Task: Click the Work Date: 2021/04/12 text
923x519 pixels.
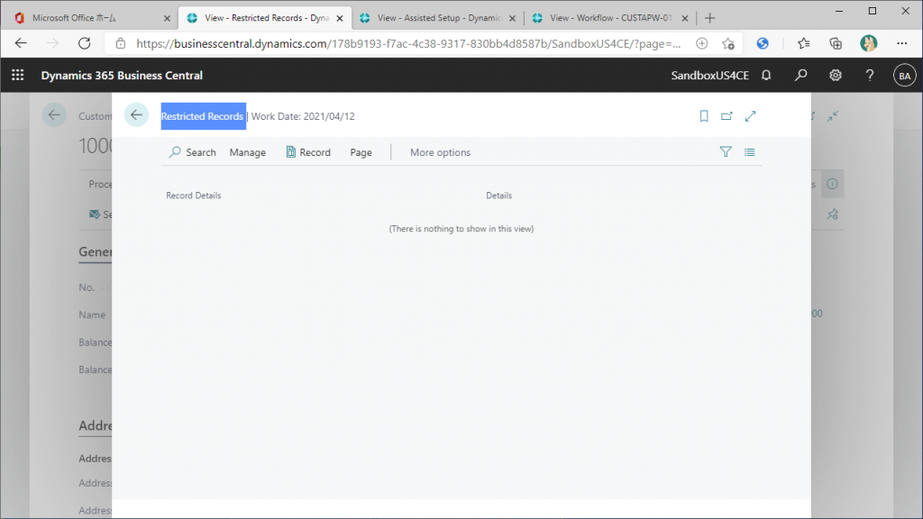Action: click(x=303, y=116)
